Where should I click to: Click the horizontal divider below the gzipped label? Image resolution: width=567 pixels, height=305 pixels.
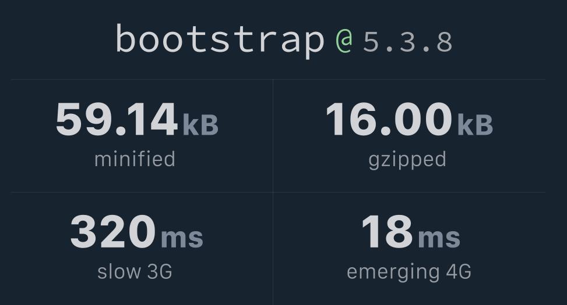click(x=409, y=192)
